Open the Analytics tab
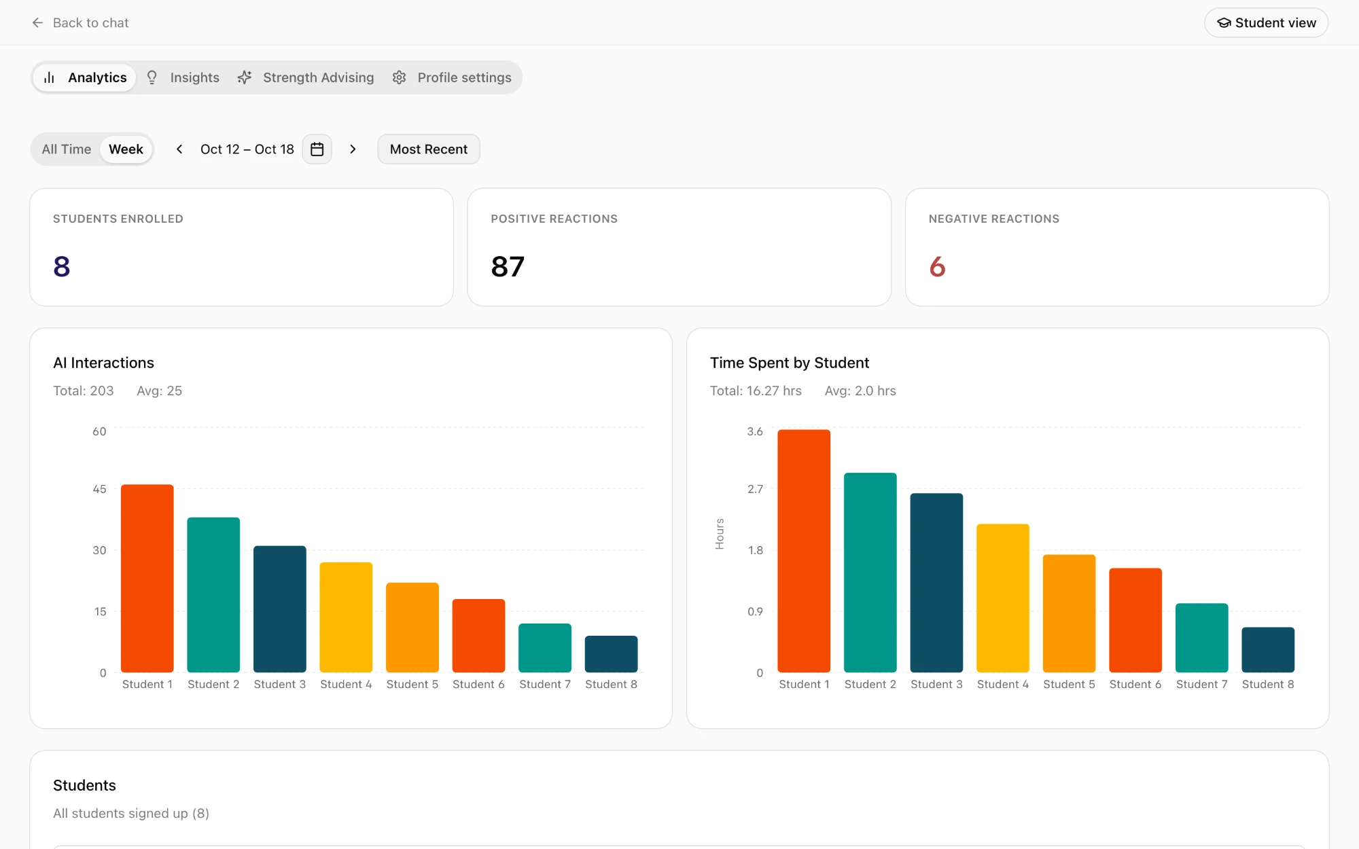 tap(85, 77)
